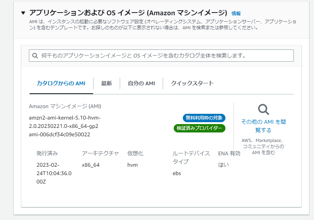Switch to the クイックスタート tab
This screenshot has height=220, width=314.
point(192,83)
